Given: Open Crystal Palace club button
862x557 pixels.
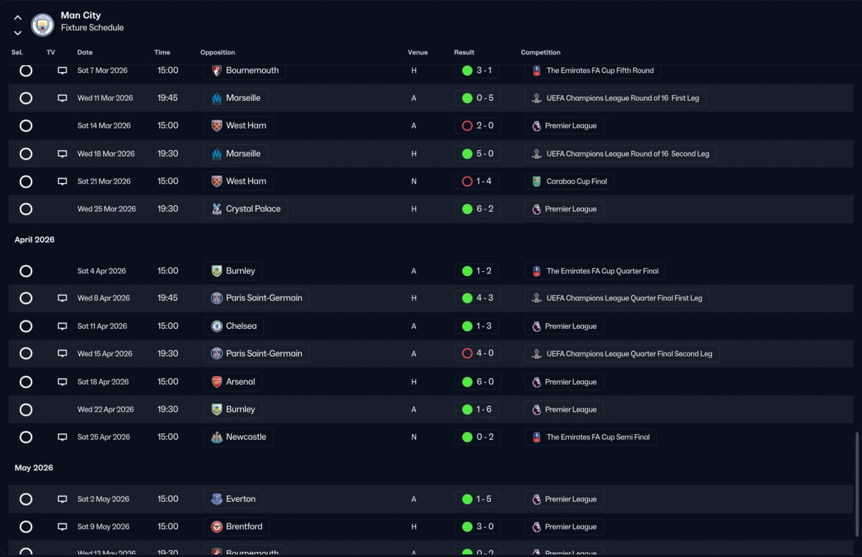Looking at the screenshot, I should click(246, 209).
